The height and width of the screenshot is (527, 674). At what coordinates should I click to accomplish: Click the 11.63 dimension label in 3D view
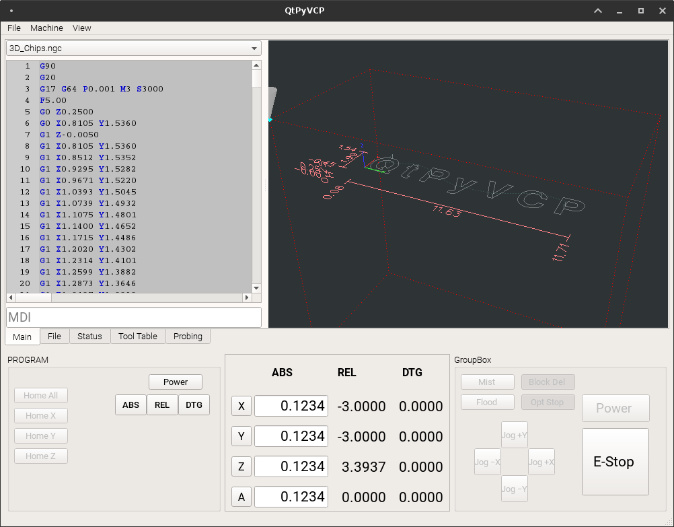[x=447, y=211]
